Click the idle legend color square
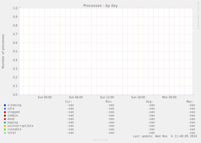Screen dimensions: 201x143 (5, 109)
